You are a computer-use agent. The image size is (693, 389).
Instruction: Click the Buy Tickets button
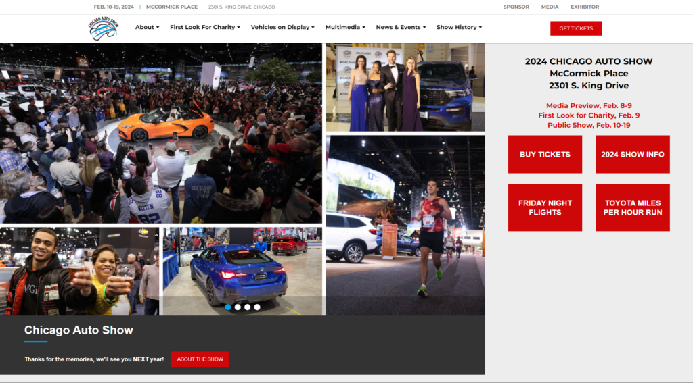[545, 155]
